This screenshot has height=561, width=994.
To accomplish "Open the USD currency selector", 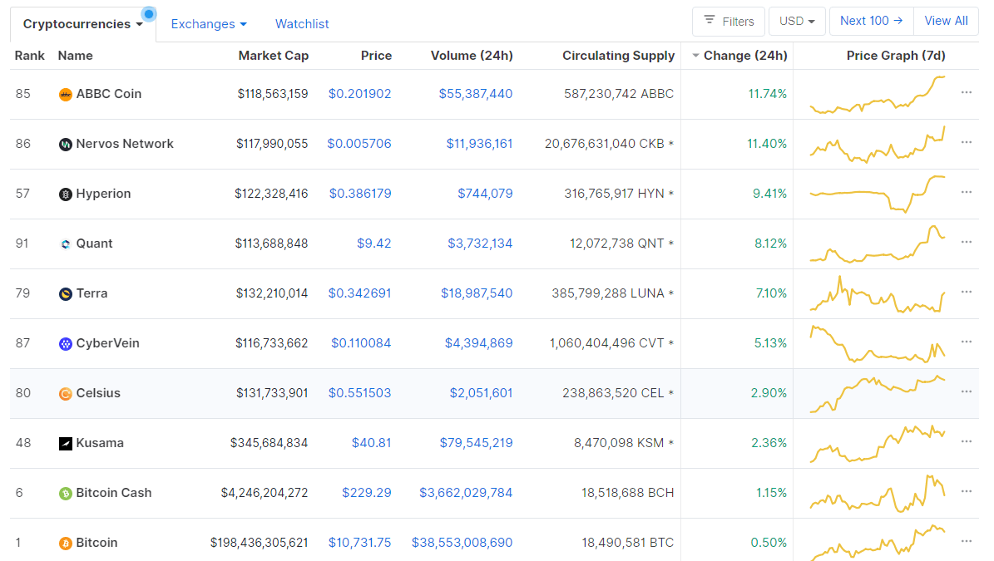I will [797, 22].
